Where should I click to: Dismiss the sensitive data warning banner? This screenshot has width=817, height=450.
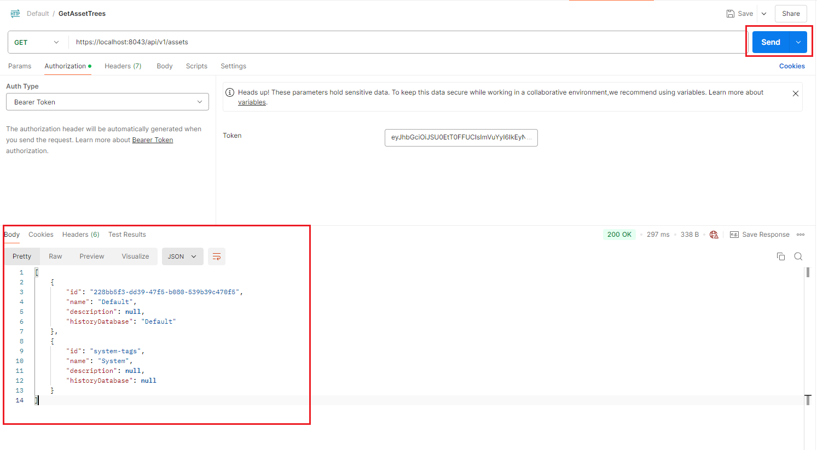click(x=795, y=93)
